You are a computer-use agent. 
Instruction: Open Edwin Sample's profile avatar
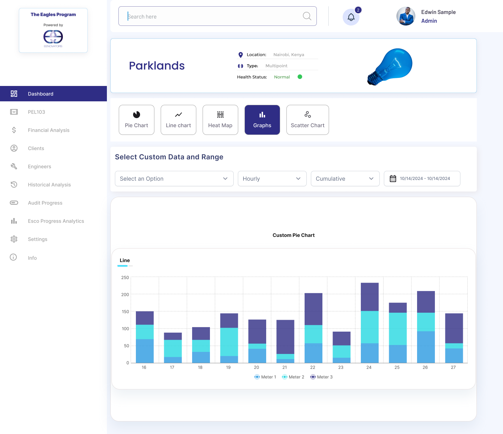coord(406,16)
